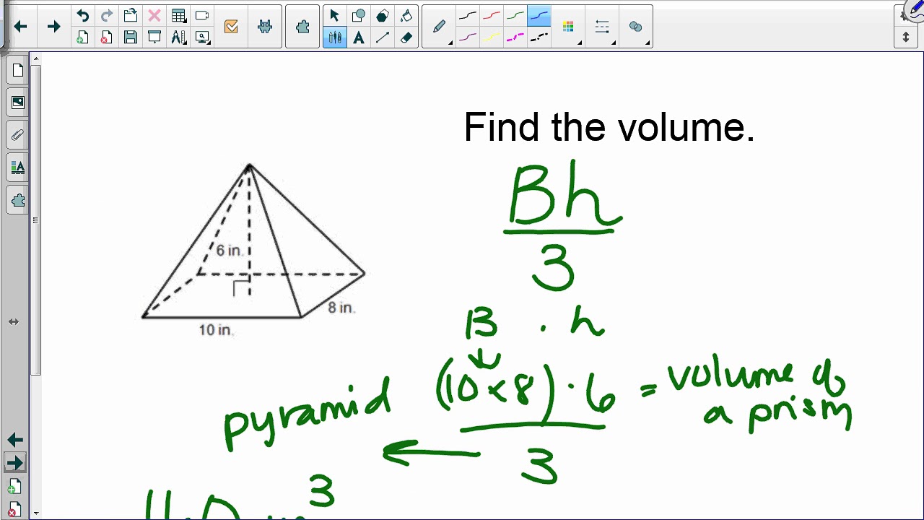Insert a table from the toolbar
The height and width of the screenshot is (520, 924).
point(178,16)
